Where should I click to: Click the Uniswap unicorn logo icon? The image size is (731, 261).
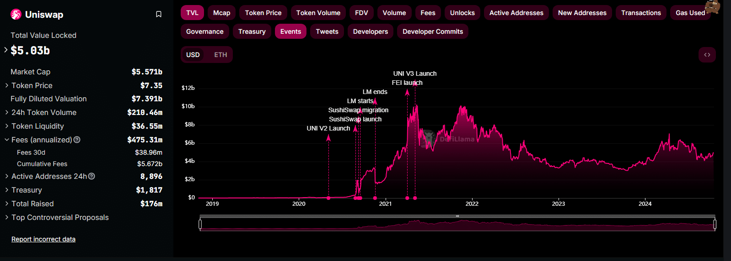point(16,15)
